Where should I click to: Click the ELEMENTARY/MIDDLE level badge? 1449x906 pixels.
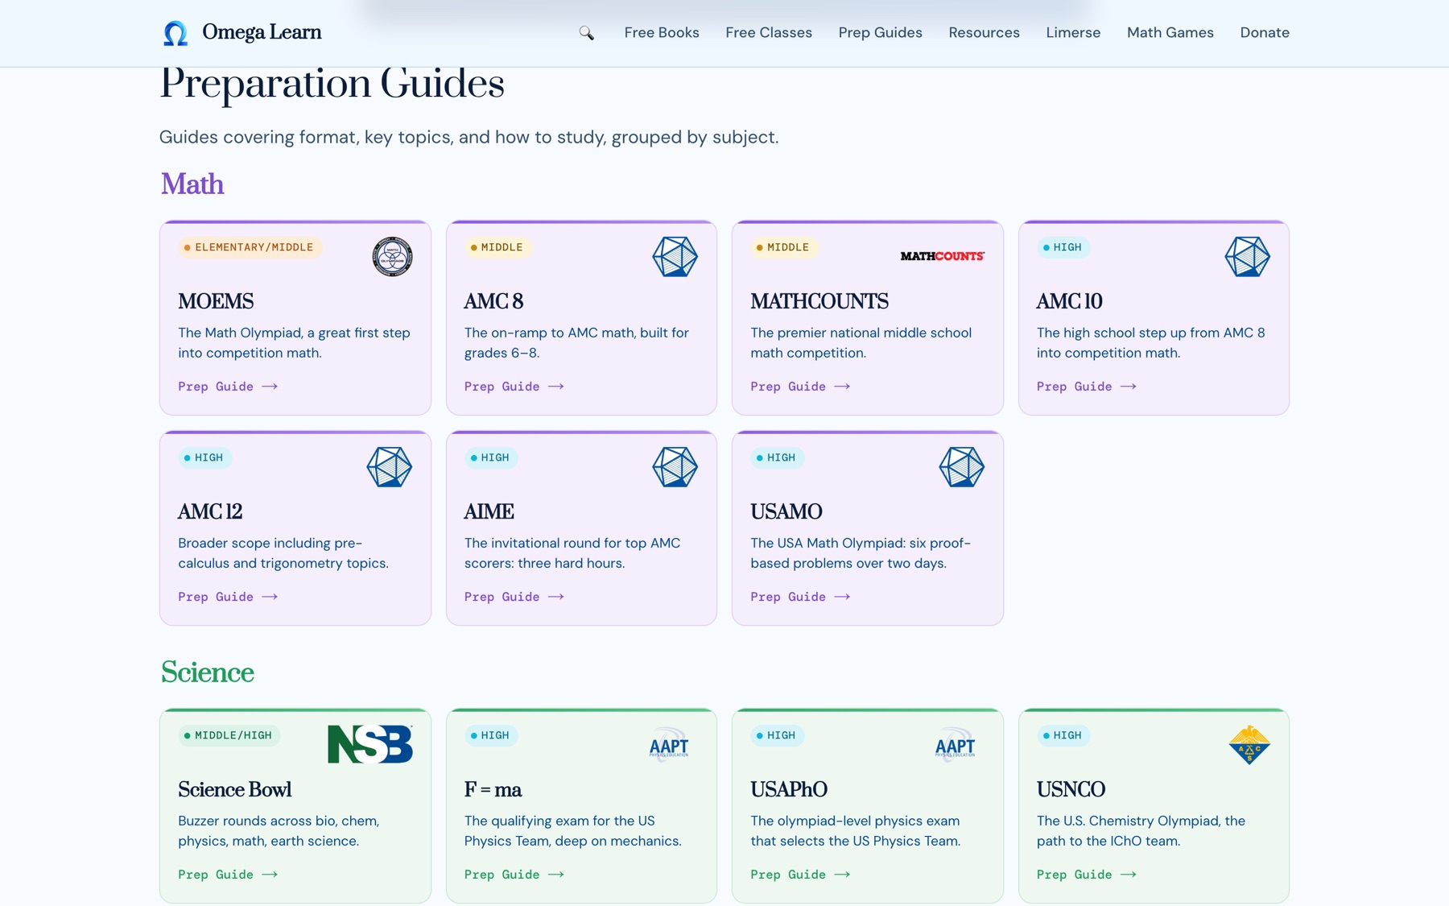point(250,247)
